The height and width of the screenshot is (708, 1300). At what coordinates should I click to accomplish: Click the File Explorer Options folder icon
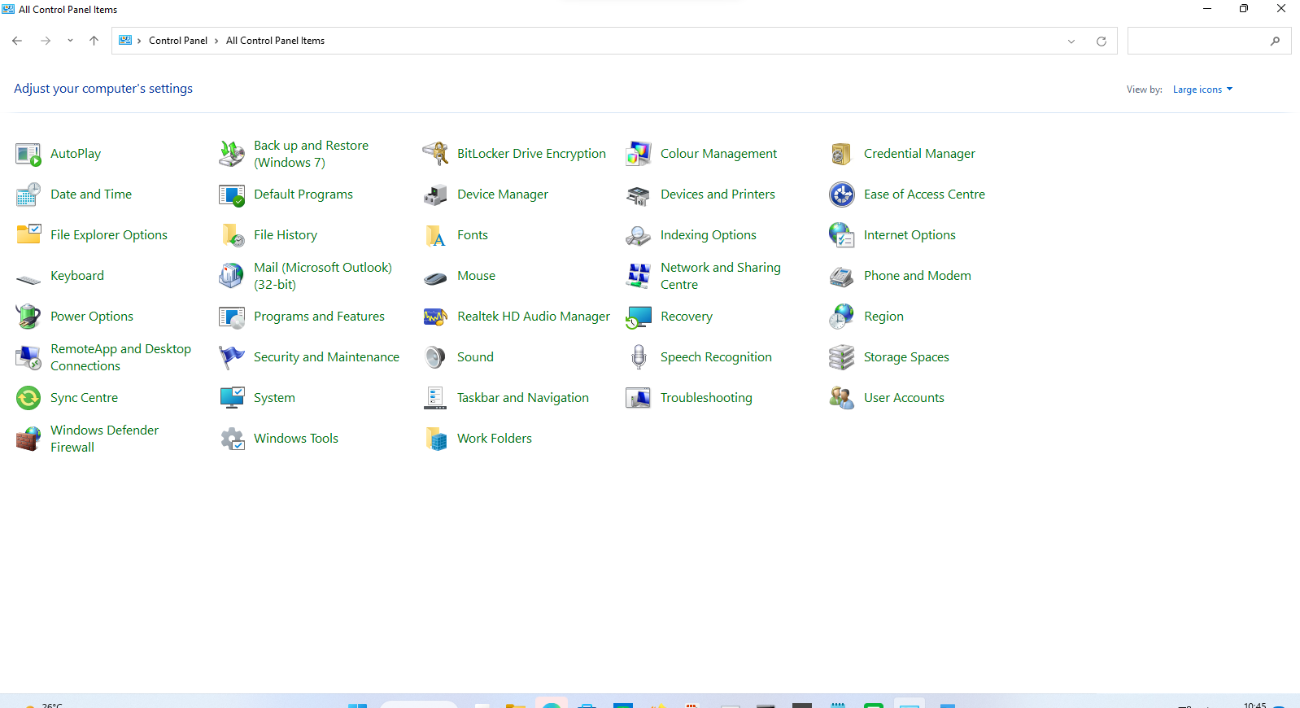point(28,235)
